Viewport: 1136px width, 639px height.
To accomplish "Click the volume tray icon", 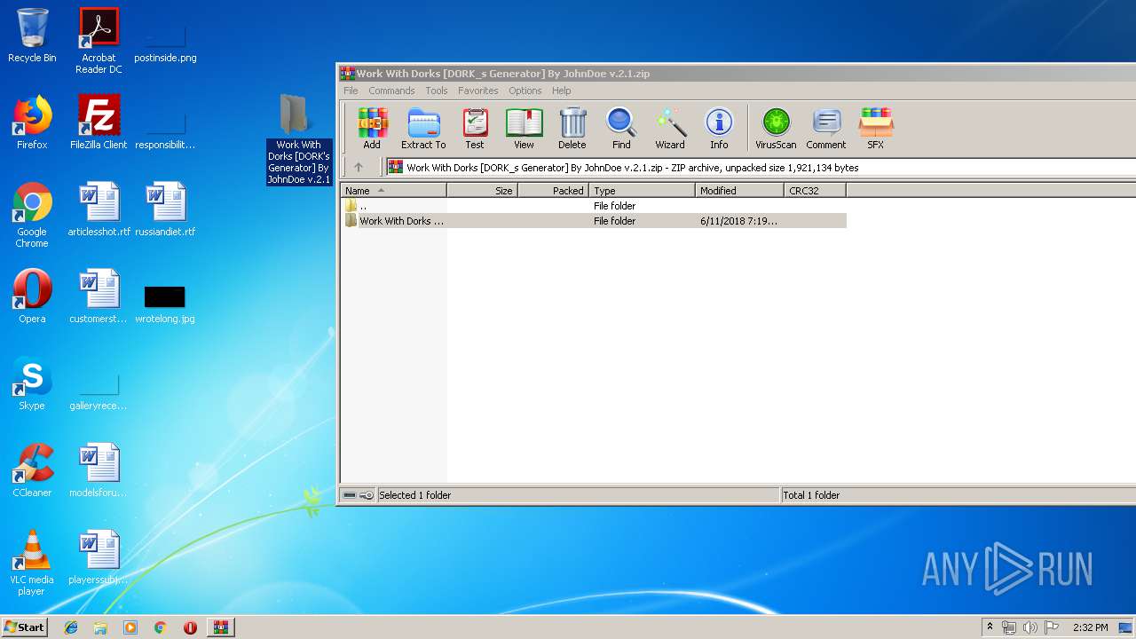I will (1030, 627).
